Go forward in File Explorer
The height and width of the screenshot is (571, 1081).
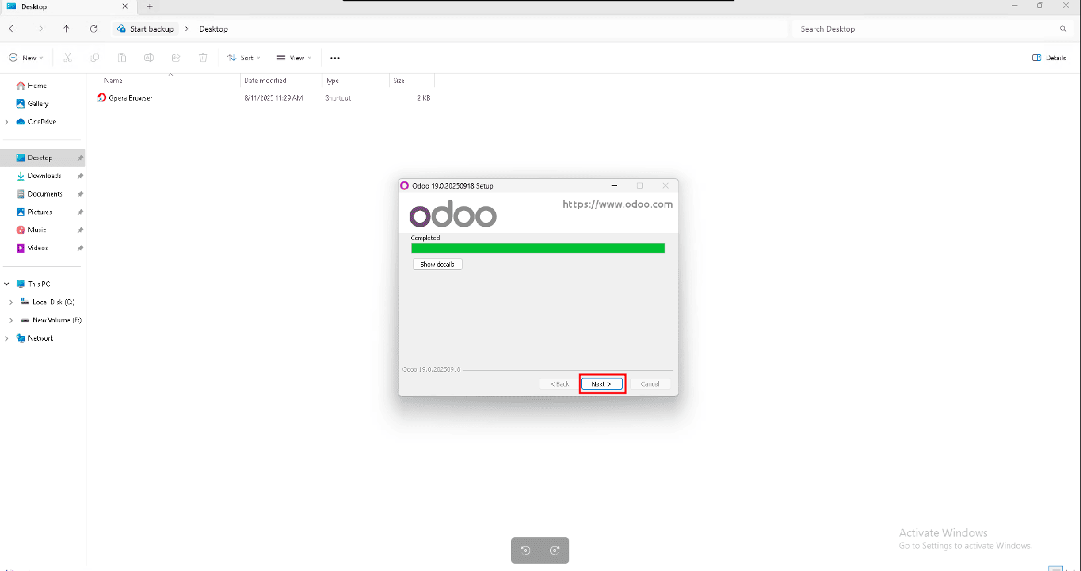point(41,29)
